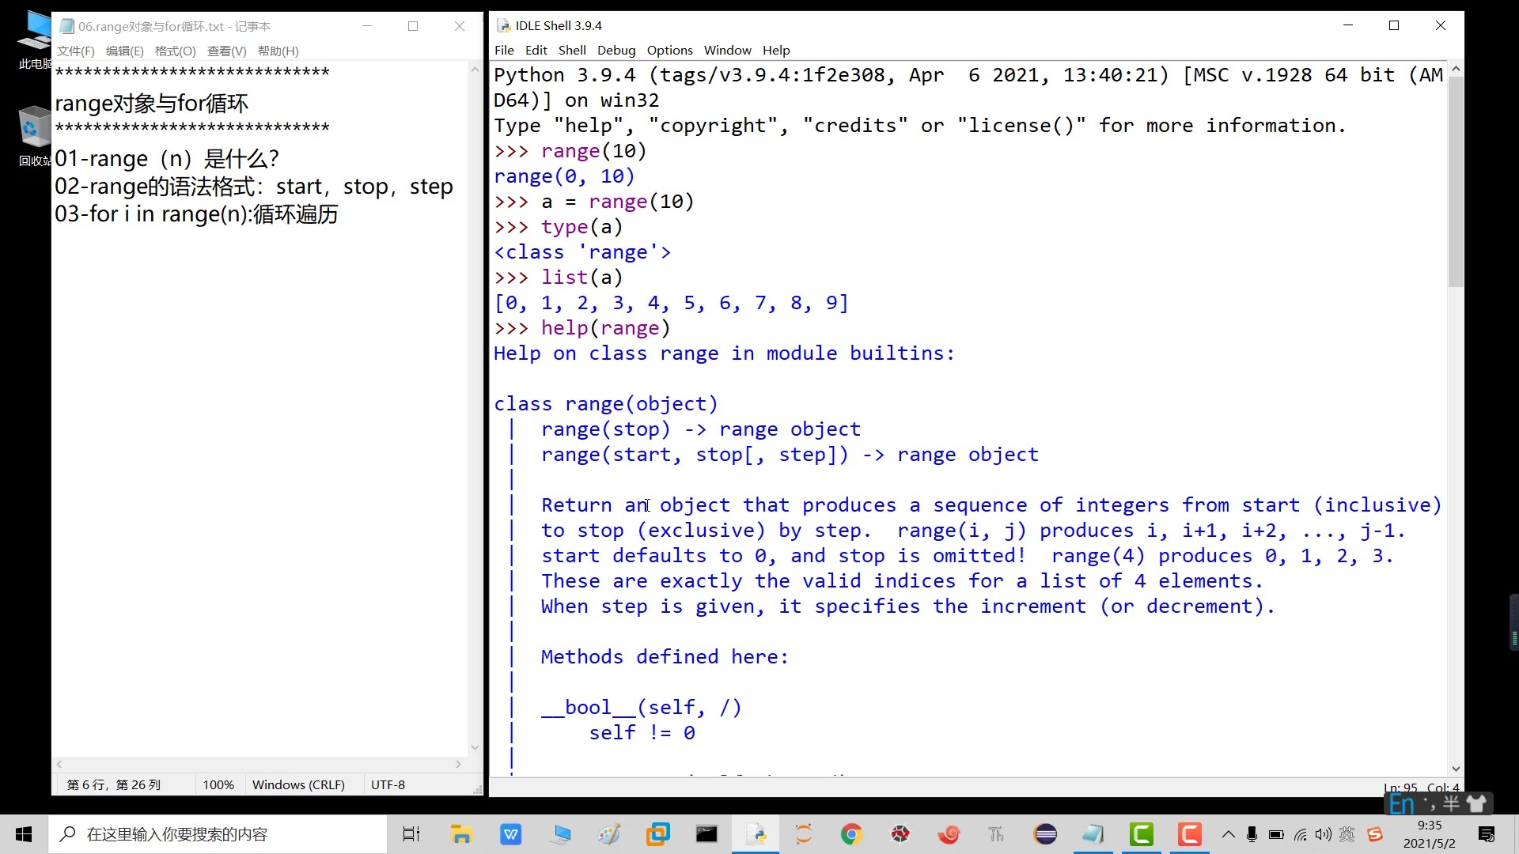Open Task View on the taskbar

(x=411, y=834)
